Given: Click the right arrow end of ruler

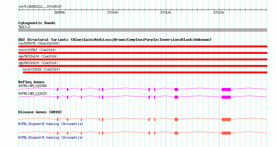Looking at the screenshot, I should pyautogui.click(x=266, y=10).
